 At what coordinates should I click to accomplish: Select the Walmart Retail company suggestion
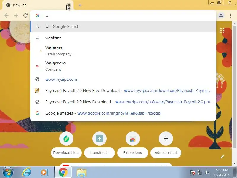coord(123,51)
